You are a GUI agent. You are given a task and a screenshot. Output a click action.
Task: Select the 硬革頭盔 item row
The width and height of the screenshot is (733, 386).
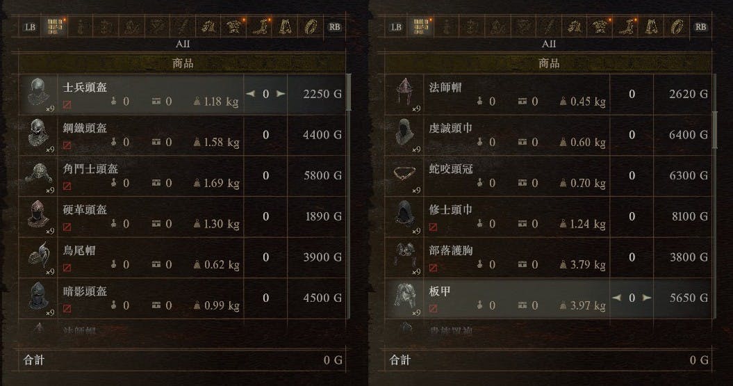point(182,216)
